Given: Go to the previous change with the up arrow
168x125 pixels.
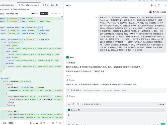Looking at the screenshot, I should click(x=53, y=14).
